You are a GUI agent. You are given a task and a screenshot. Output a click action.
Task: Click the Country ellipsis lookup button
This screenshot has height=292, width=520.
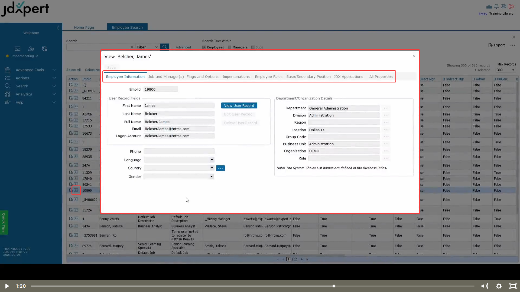(x=220, y=168)
